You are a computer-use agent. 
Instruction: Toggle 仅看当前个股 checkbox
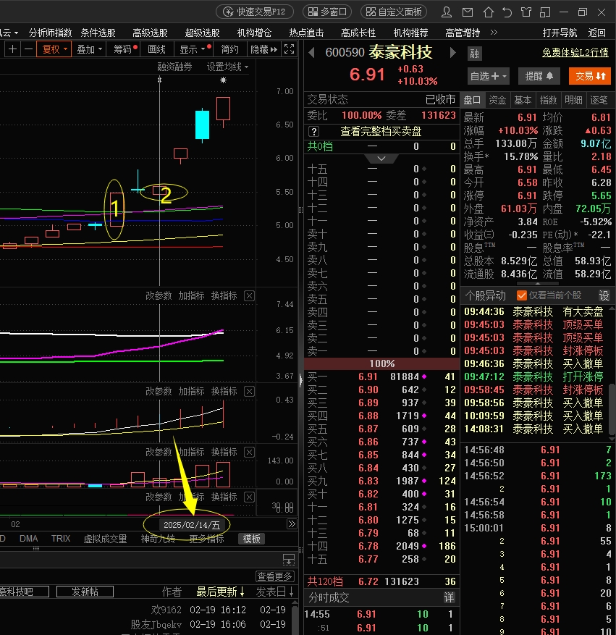tap(522, 295)
